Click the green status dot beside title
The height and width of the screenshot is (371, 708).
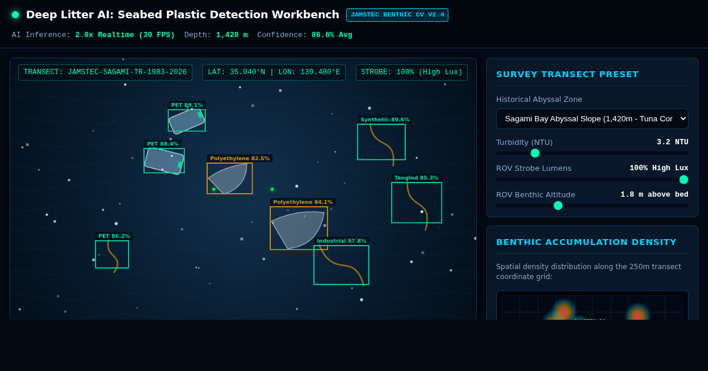[x=15, y=15]
